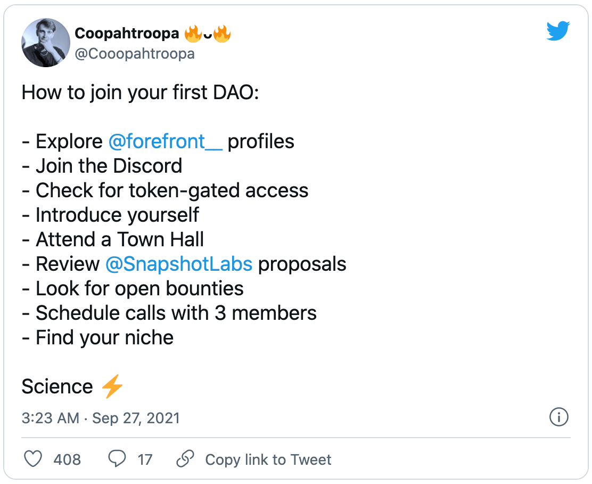This screenshot has height=484, width=592.
Task: Click the Coopahtroopa display name
Action: [126, 34]
